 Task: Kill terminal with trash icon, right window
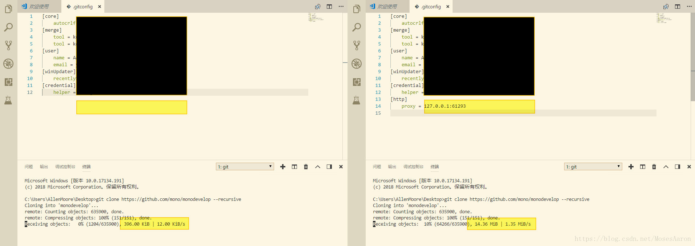point(654,167)
